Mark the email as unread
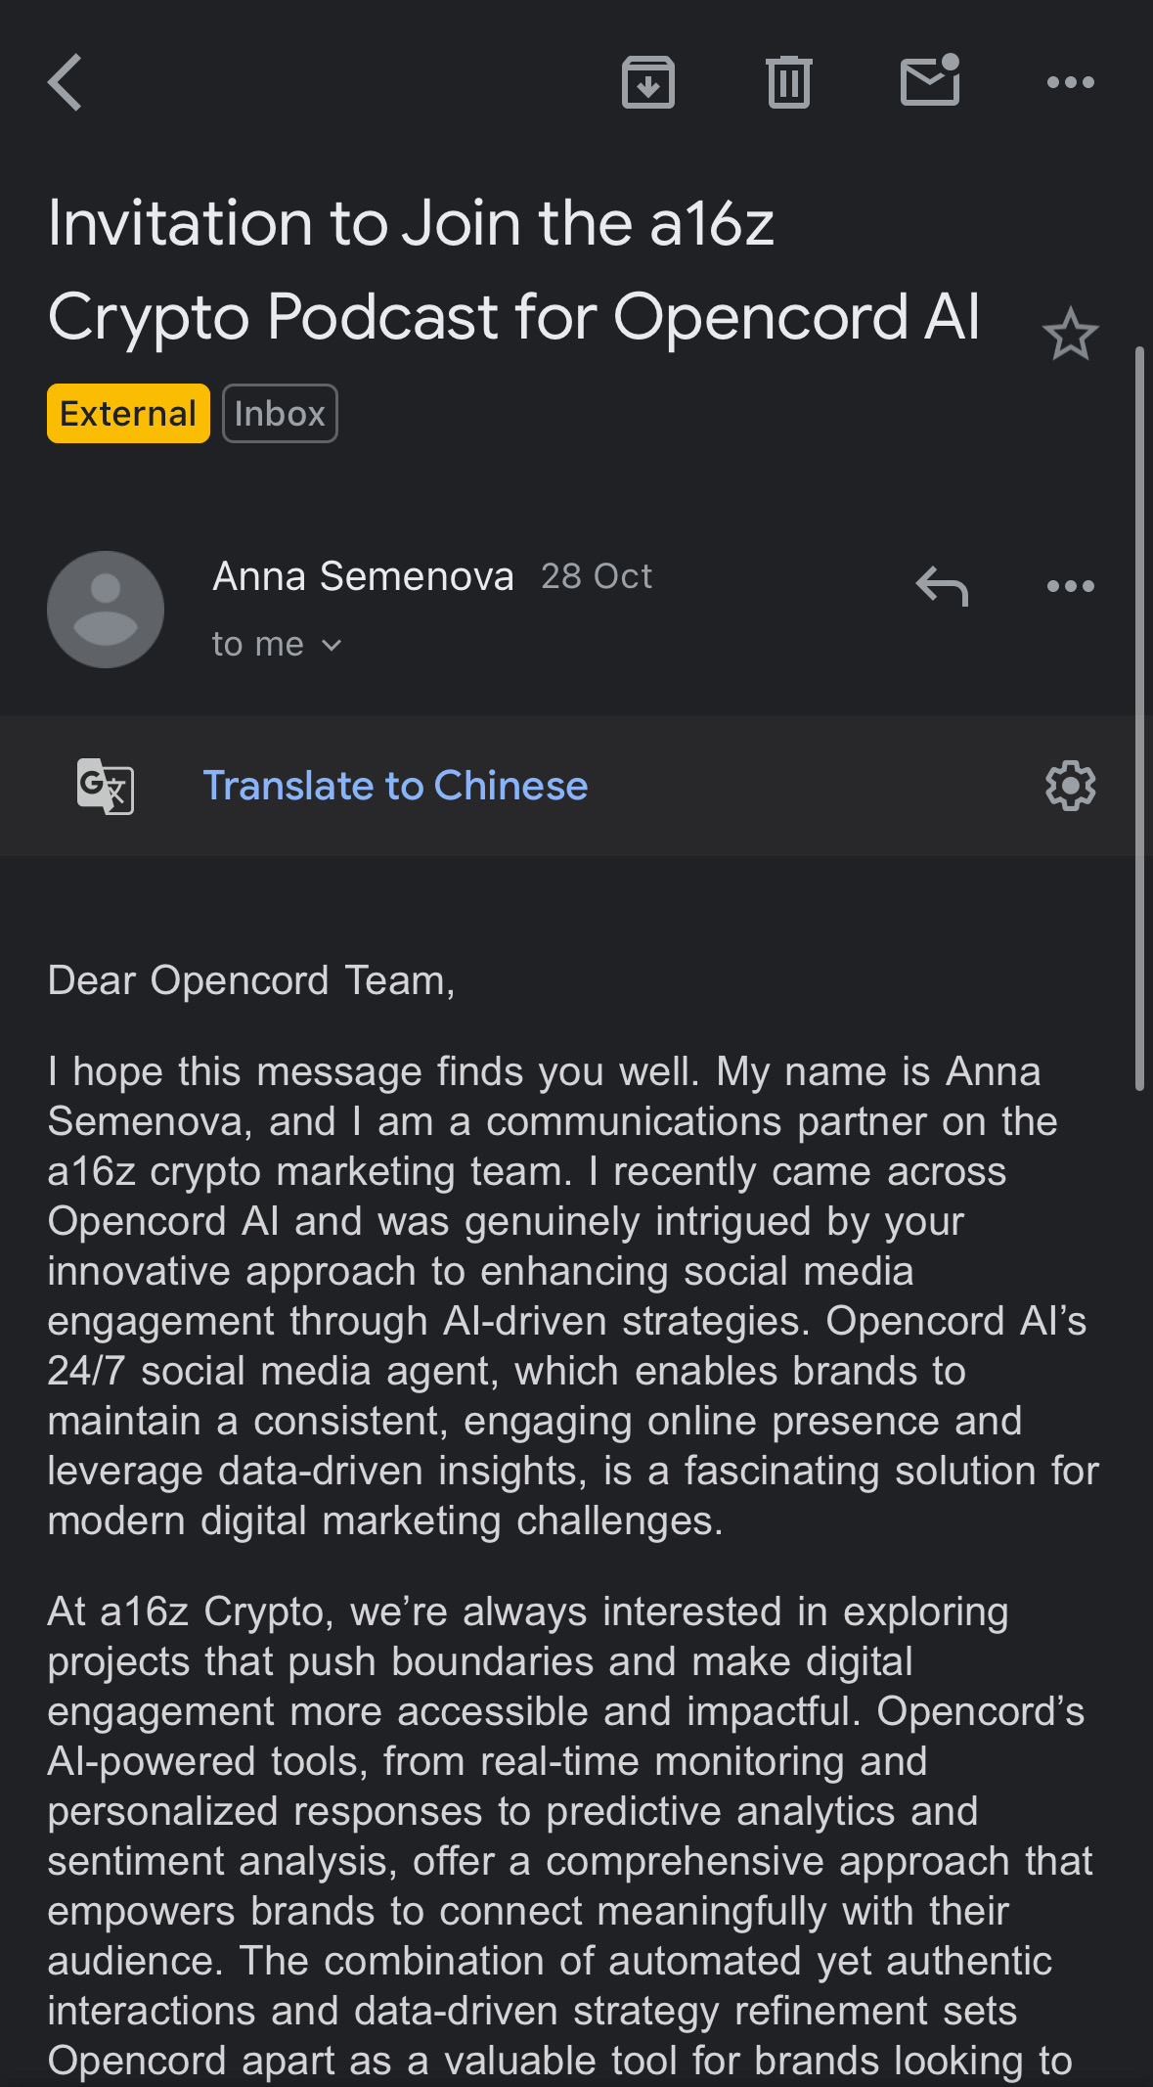Screen dimensions: 1153x2087 930,80
